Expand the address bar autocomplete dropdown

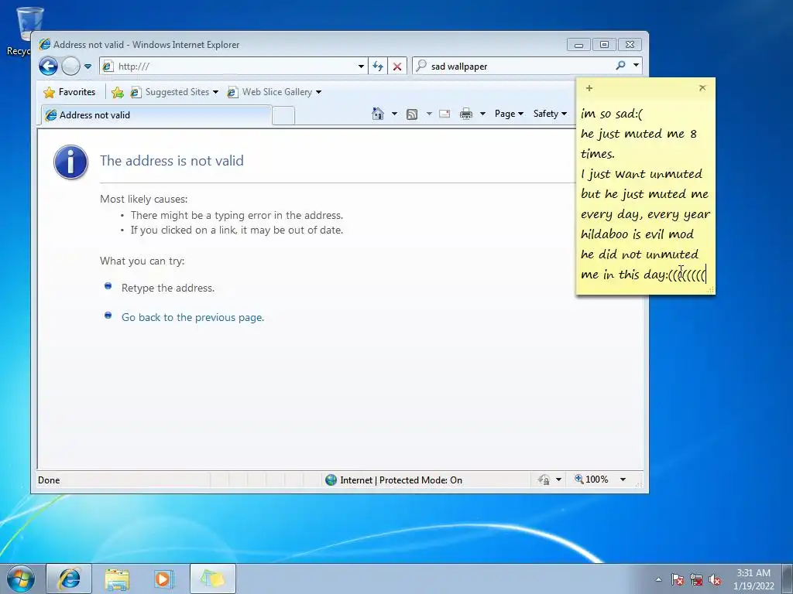[x=361, y=67]
